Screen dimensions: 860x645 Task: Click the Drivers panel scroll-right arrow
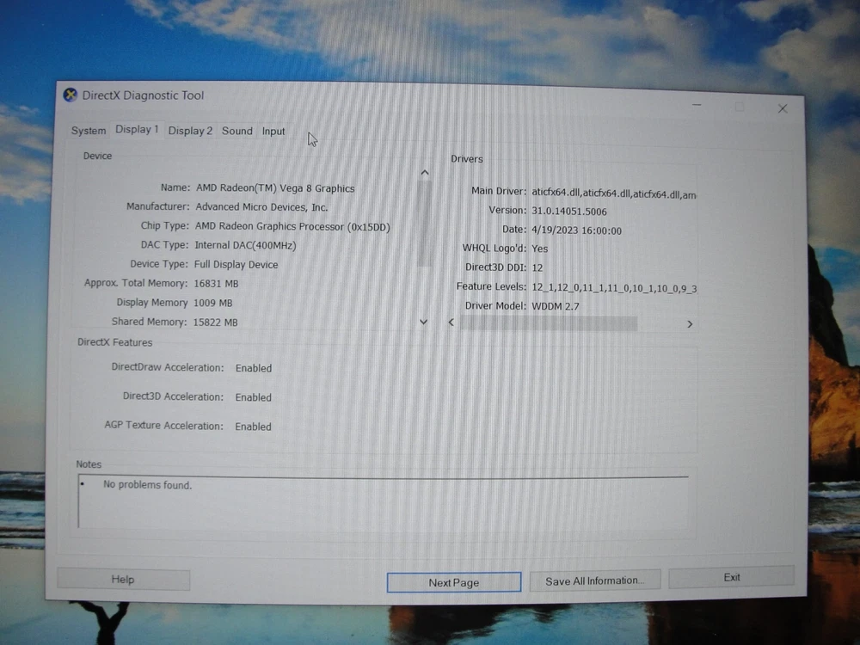pos(690,324)
